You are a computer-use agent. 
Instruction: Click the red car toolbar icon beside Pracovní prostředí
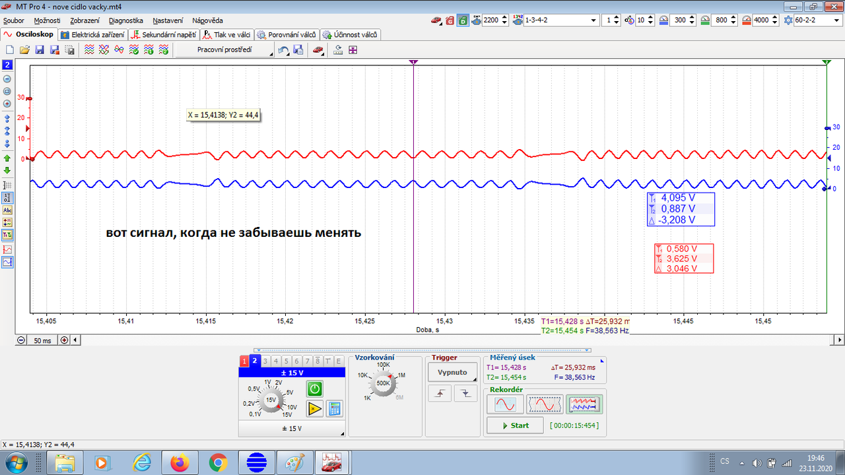tap(318, 50)
